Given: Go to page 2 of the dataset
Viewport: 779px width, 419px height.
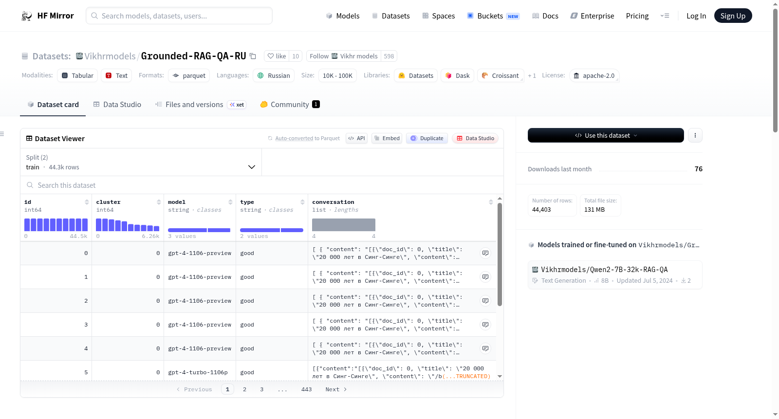Looking at the screenshot, I should point(244,389).
